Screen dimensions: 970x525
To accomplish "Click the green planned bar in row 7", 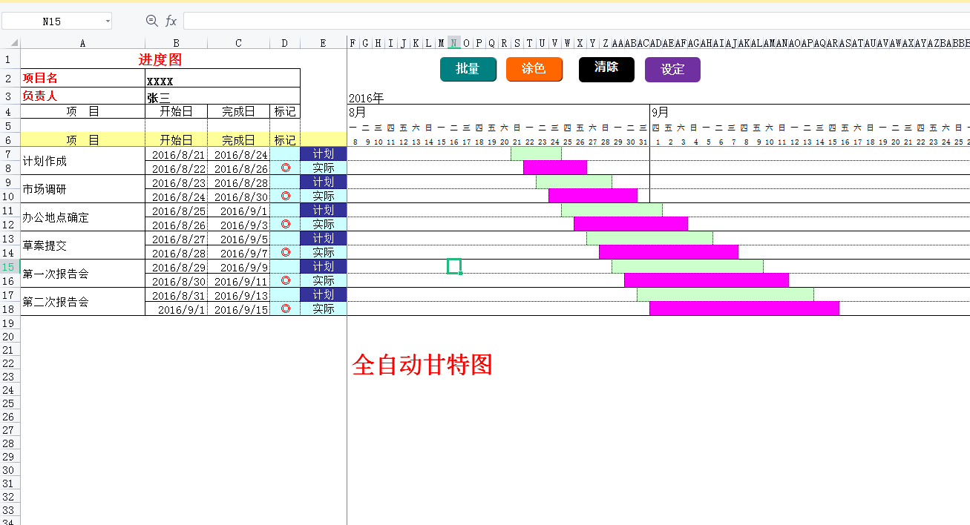I will tap(536, 153).
